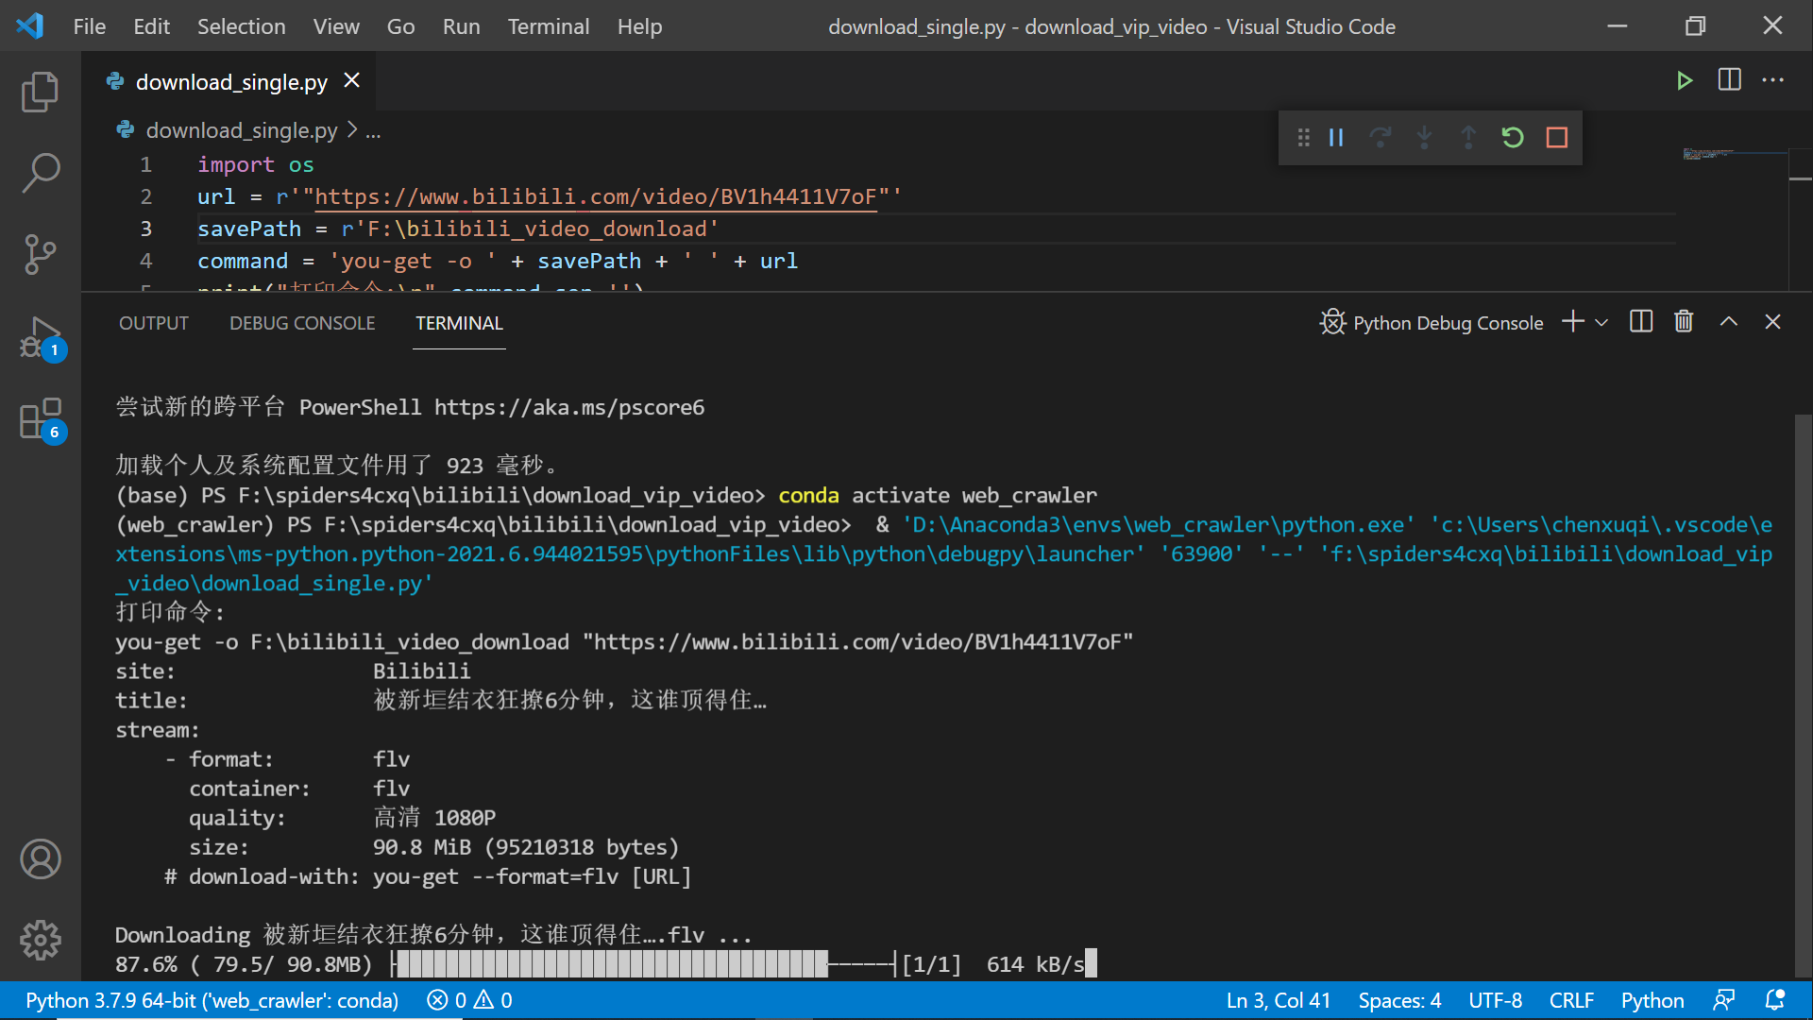Expand the new terminal launch profile dropdown
Screen dimensions: 1813x1020
[1601, 323]
